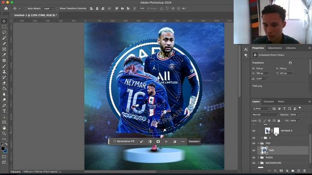The width and height of the screenshot is (312, 175).
Task: Select the Eraser tool
Action: (x=4, y=83)
